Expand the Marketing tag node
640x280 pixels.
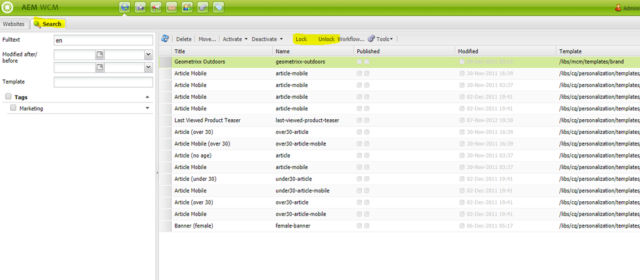coord(147,108)
